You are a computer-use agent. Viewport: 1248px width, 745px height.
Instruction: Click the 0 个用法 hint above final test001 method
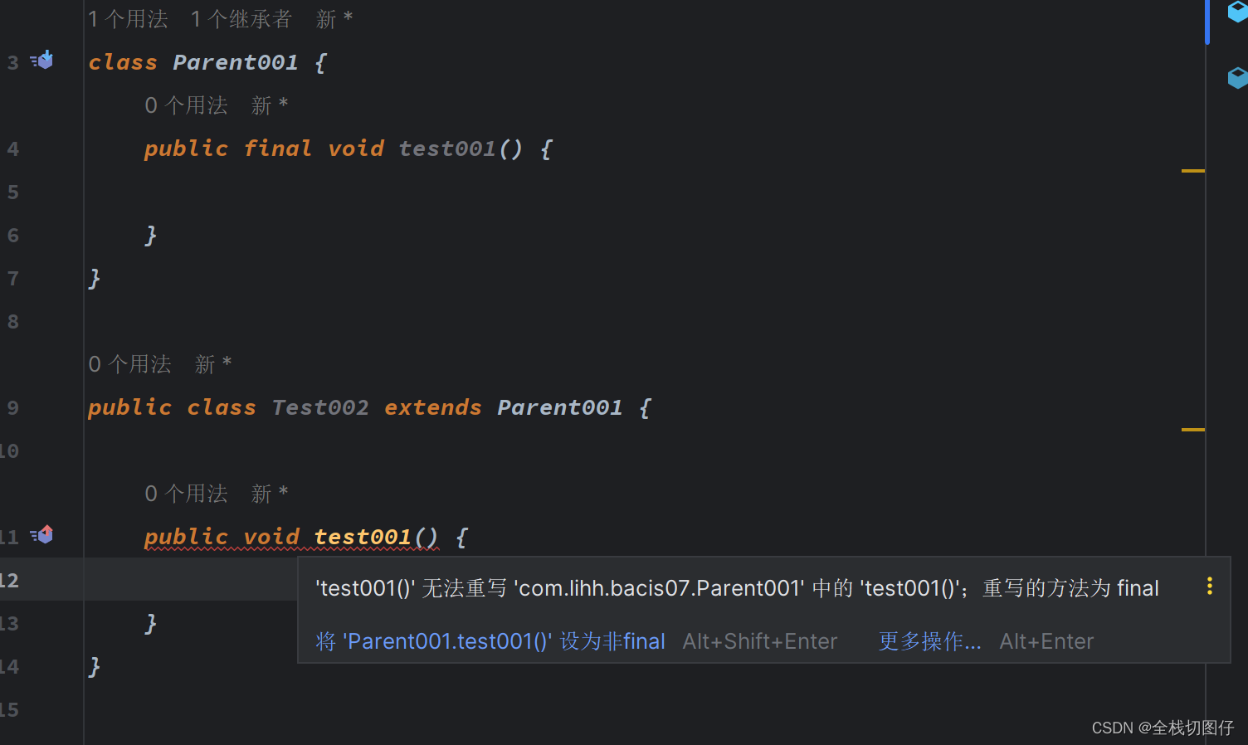pos(186,105)
